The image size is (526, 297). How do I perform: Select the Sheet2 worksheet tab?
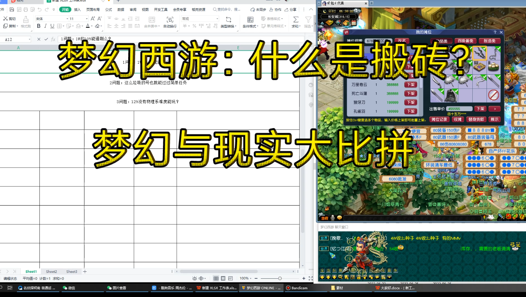tap(52, 271)
